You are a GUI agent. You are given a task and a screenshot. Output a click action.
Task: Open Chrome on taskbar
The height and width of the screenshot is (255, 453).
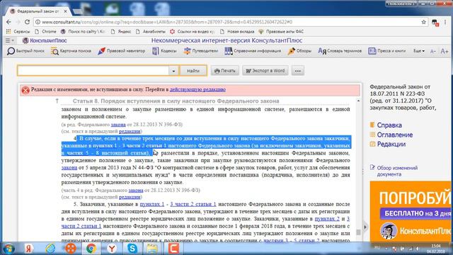91,249
